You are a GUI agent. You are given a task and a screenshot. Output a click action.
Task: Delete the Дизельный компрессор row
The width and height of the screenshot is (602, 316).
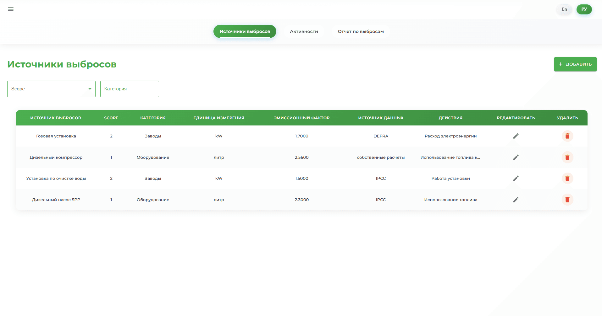pos(567,157)
